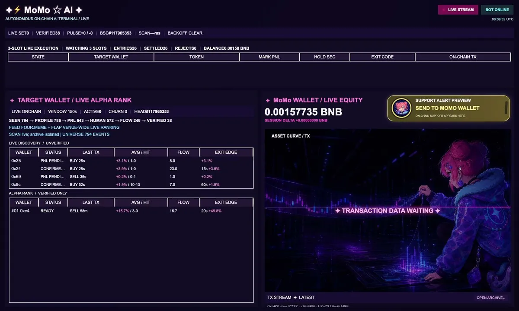Select wallet 0x9c in live discovery table
Screen dimensions: 519x311
pos(16,185)
